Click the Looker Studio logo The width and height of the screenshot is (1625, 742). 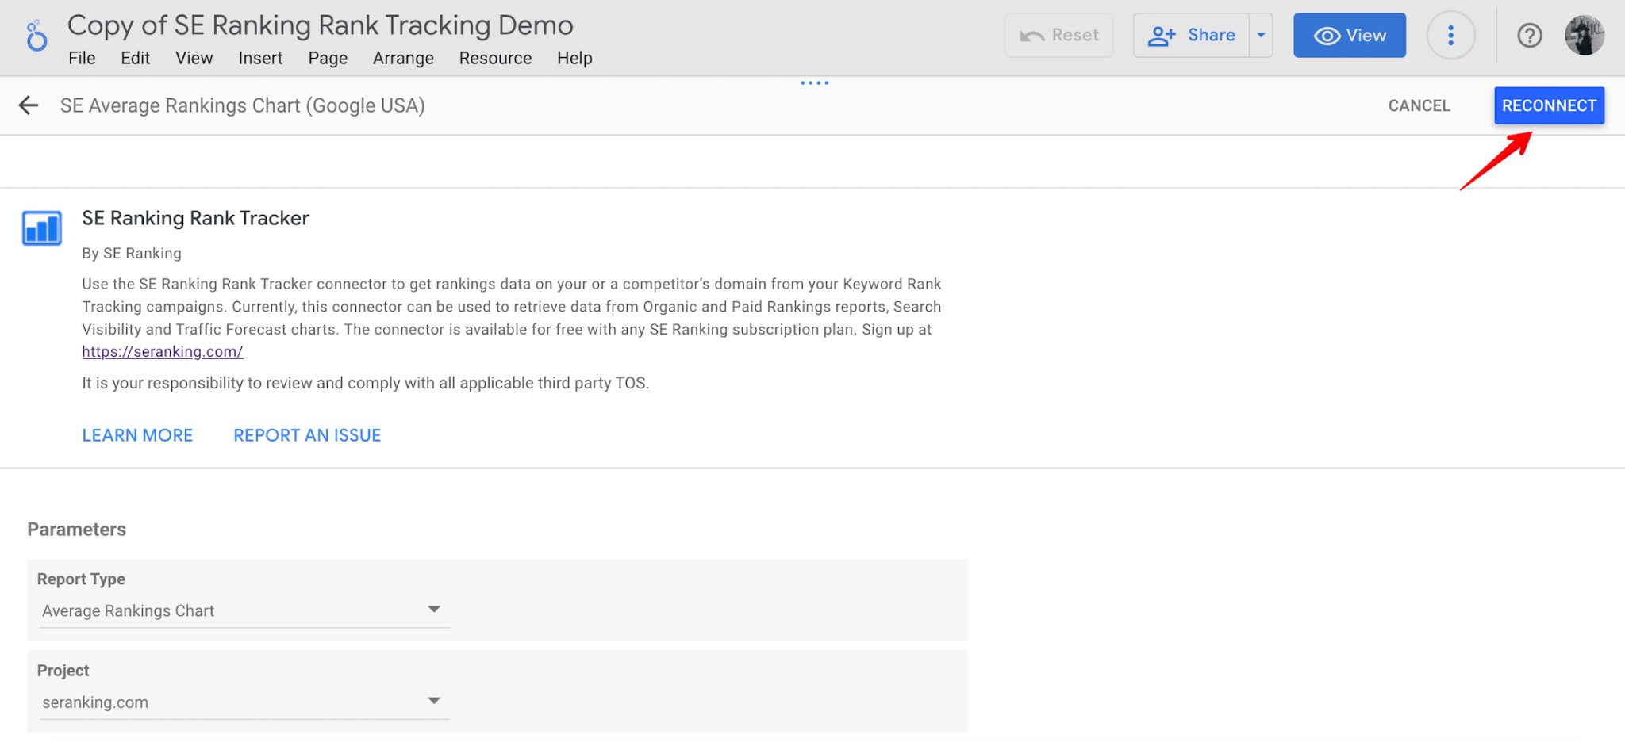(x=36, y=35)
